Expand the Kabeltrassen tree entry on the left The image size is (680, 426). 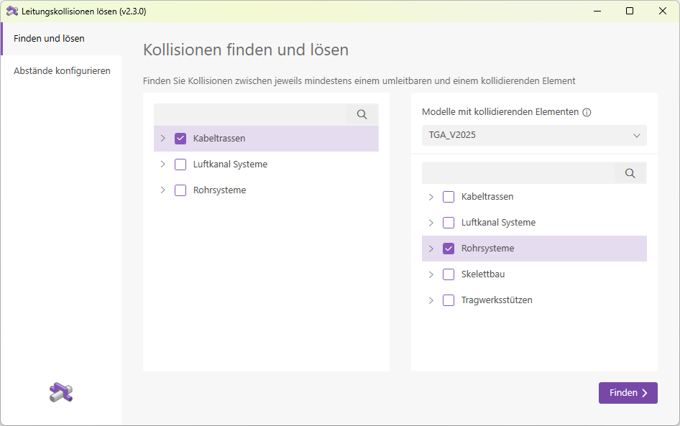click(162, 138)
